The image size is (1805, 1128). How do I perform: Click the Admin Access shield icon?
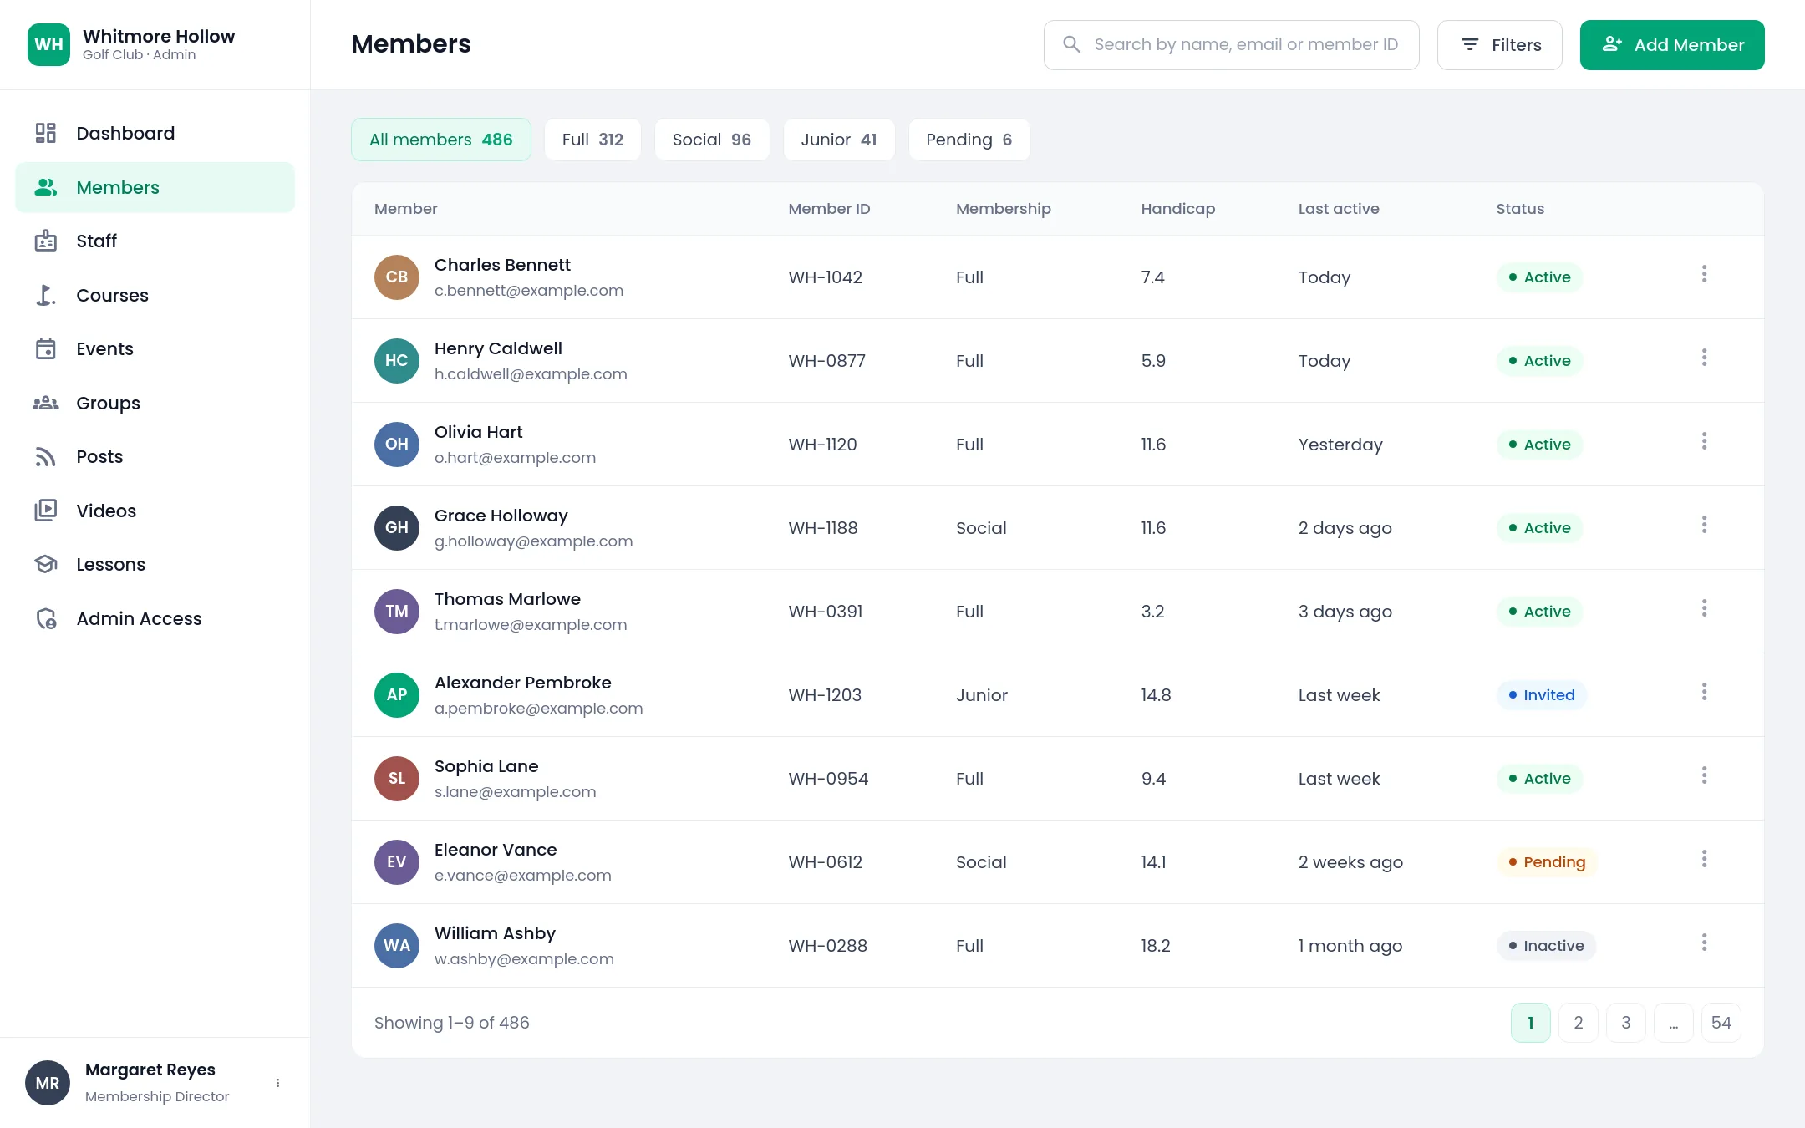[x=46, y=618]
